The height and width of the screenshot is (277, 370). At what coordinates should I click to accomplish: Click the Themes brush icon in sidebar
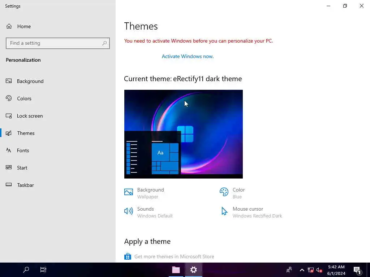tap(9, 133)
